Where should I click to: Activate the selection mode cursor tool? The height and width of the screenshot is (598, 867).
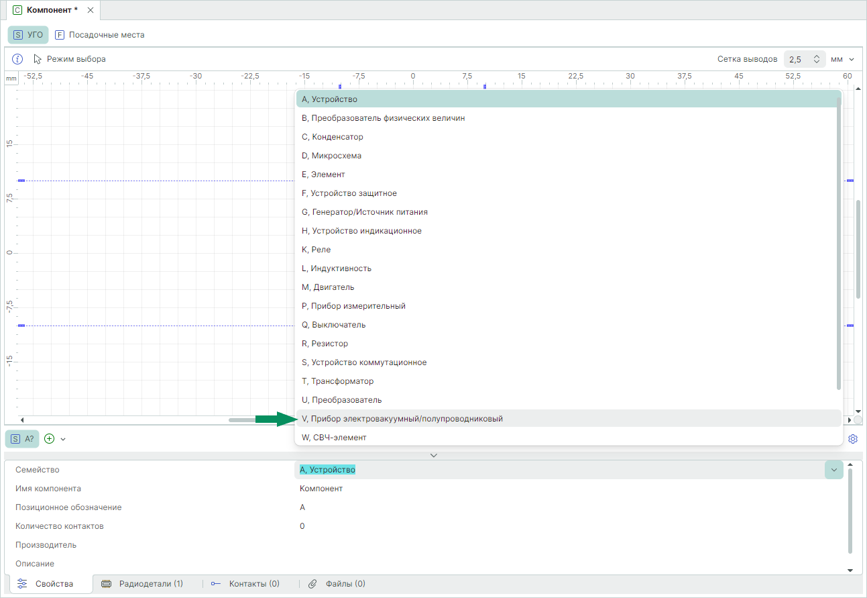(x=70, y=59)
